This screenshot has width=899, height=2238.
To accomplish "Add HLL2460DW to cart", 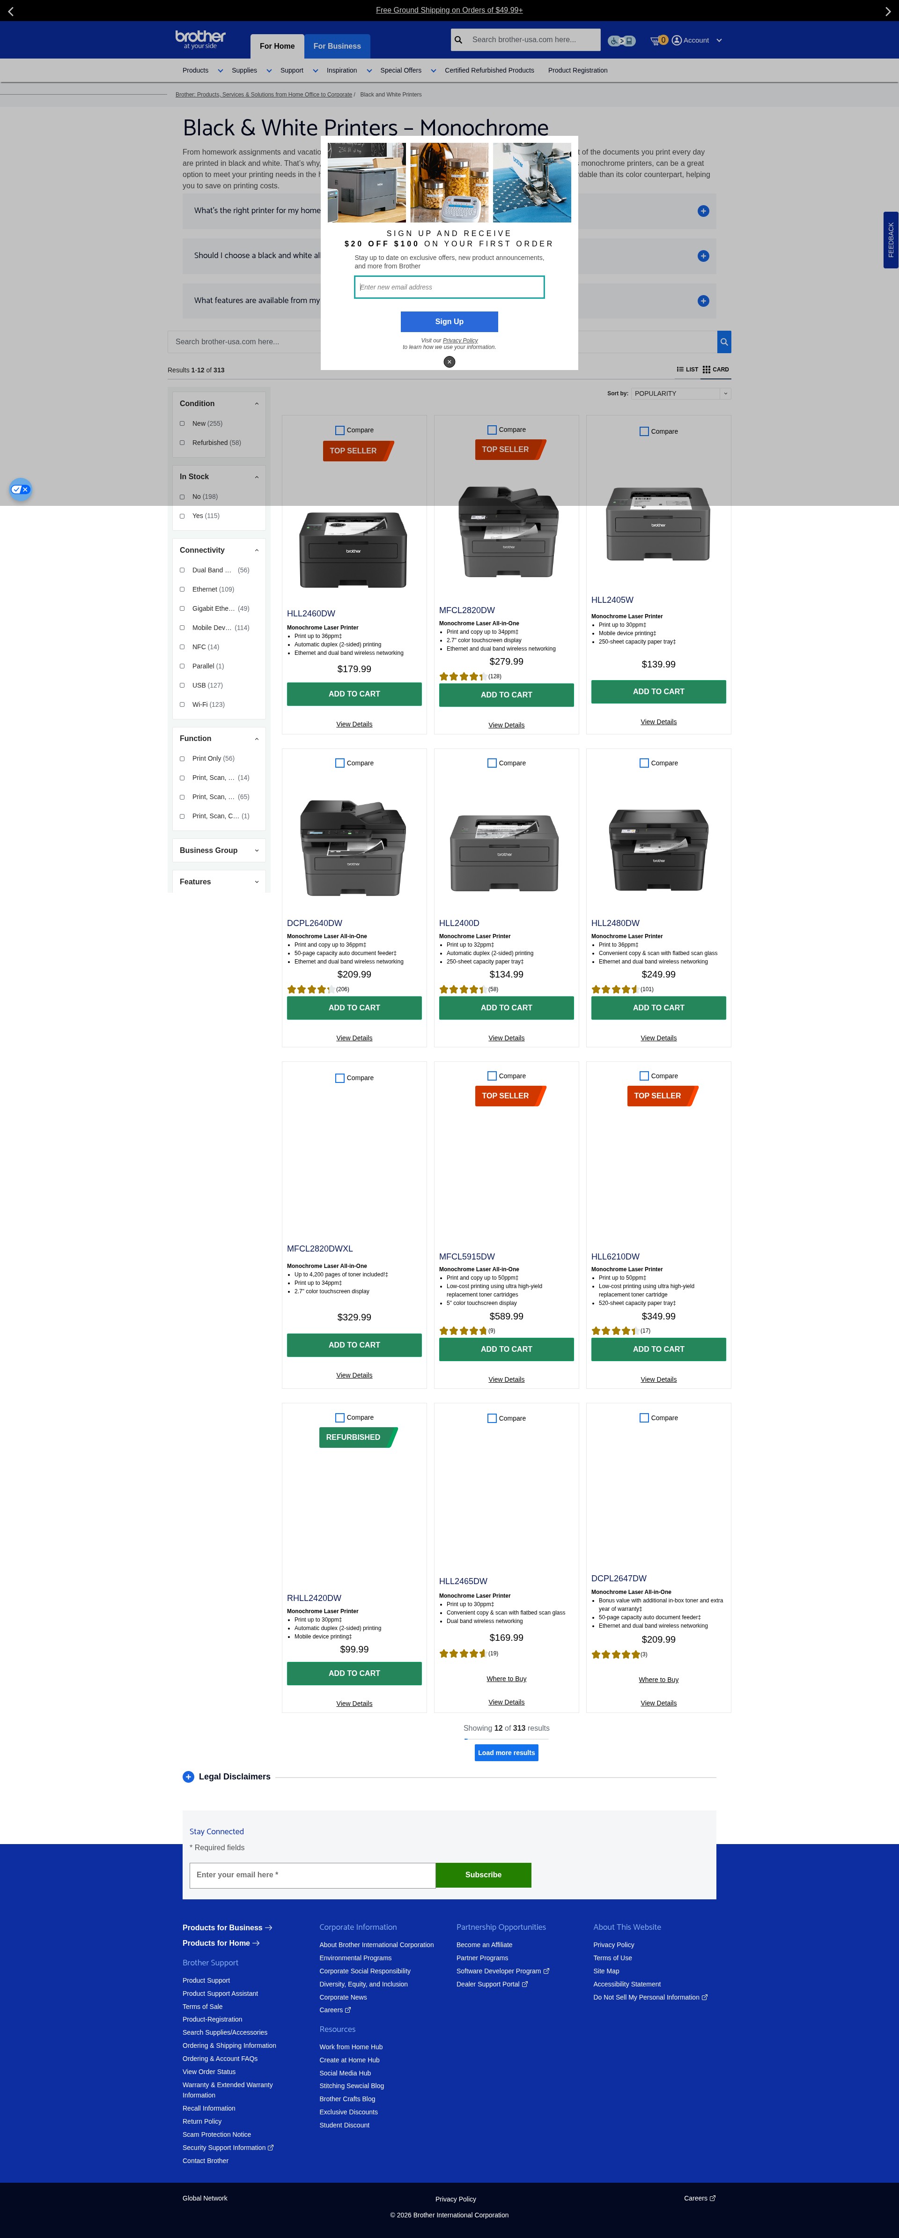I will pyautogui.click(x=354, y=694).
